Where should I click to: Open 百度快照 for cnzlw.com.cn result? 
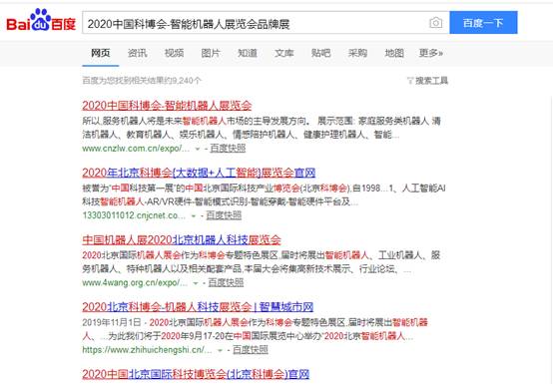coord(228,149)
